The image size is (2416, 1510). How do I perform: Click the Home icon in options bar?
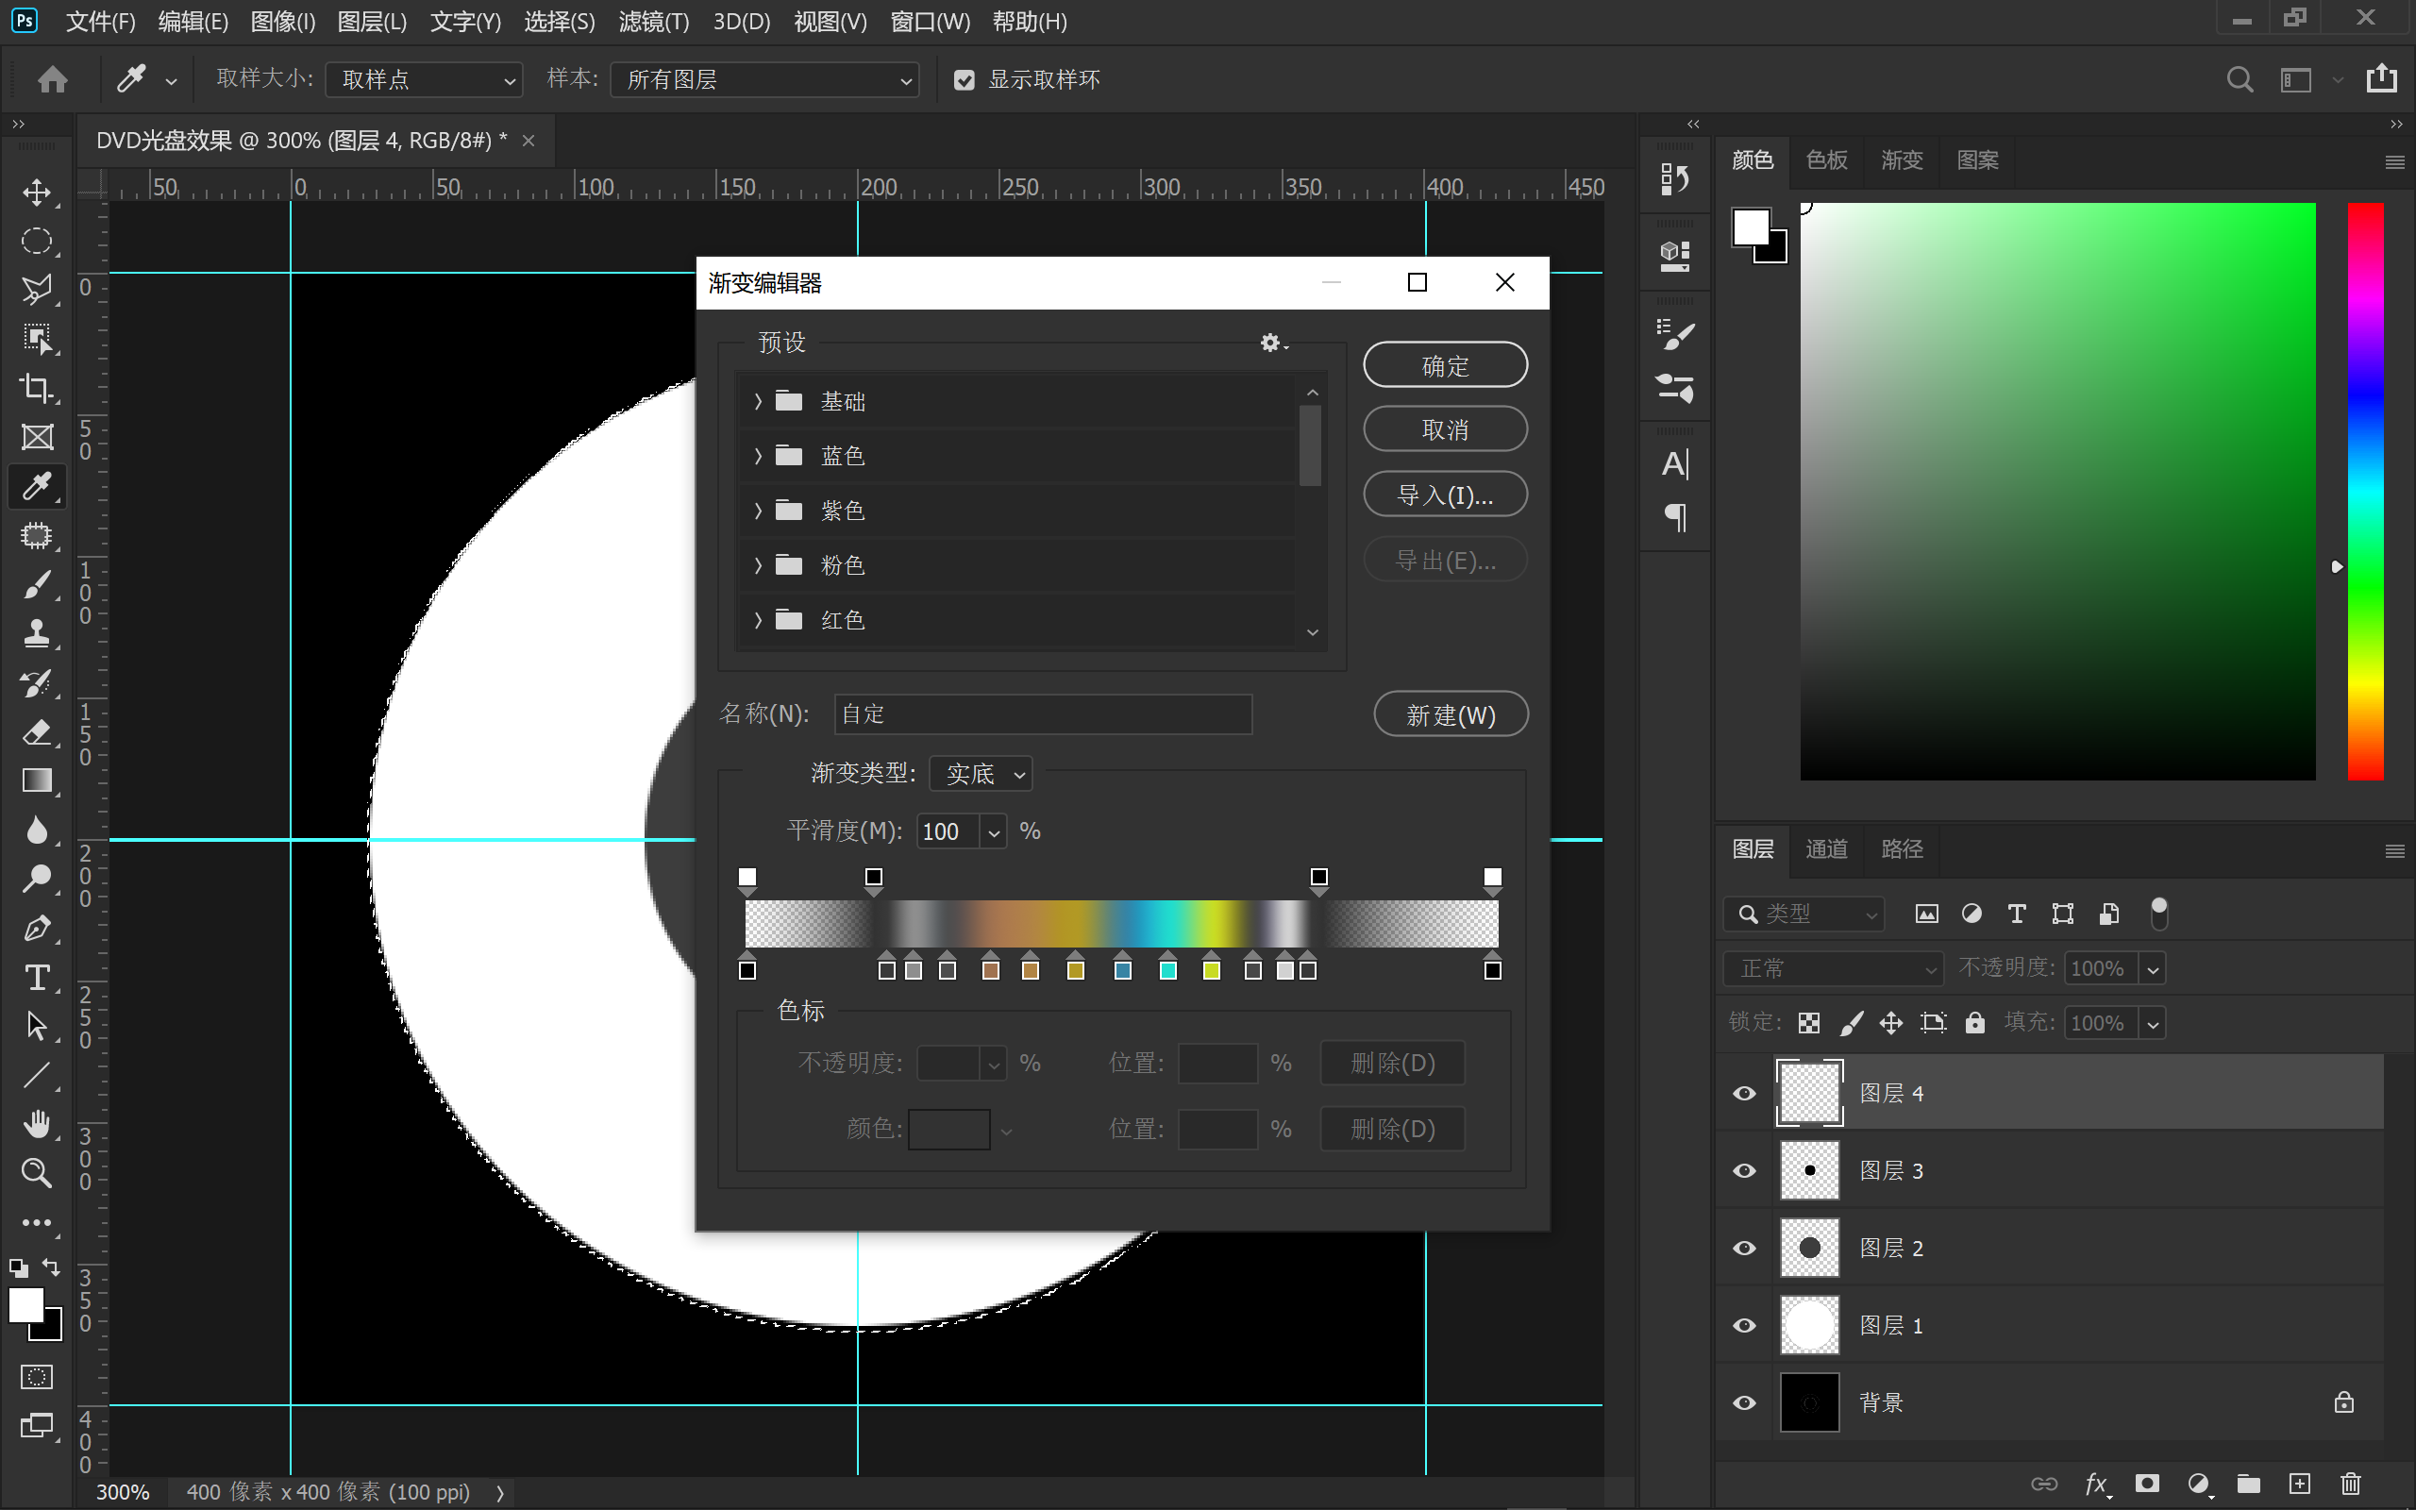(x=52, y=79)
